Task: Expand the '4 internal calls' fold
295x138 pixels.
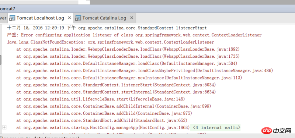Action: pyautogui.click(x=216, y=128)
